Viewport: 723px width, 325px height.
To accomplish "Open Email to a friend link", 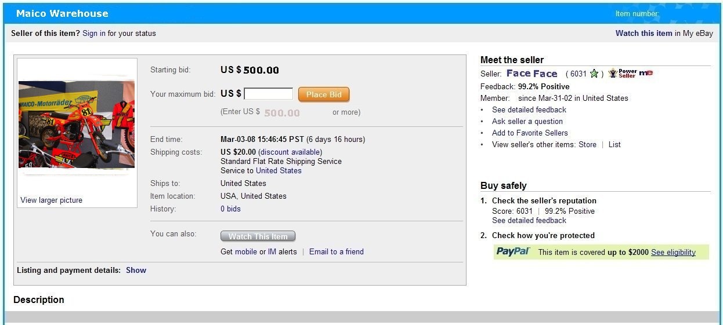I will [x=337, y=251].
